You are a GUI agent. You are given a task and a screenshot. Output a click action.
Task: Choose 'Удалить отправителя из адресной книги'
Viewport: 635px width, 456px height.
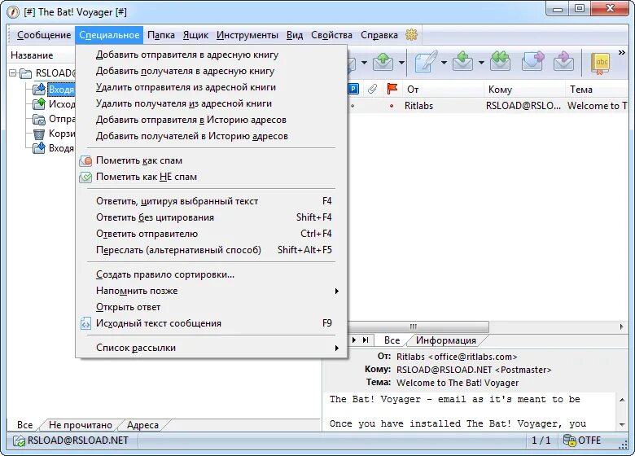[212, 87]
